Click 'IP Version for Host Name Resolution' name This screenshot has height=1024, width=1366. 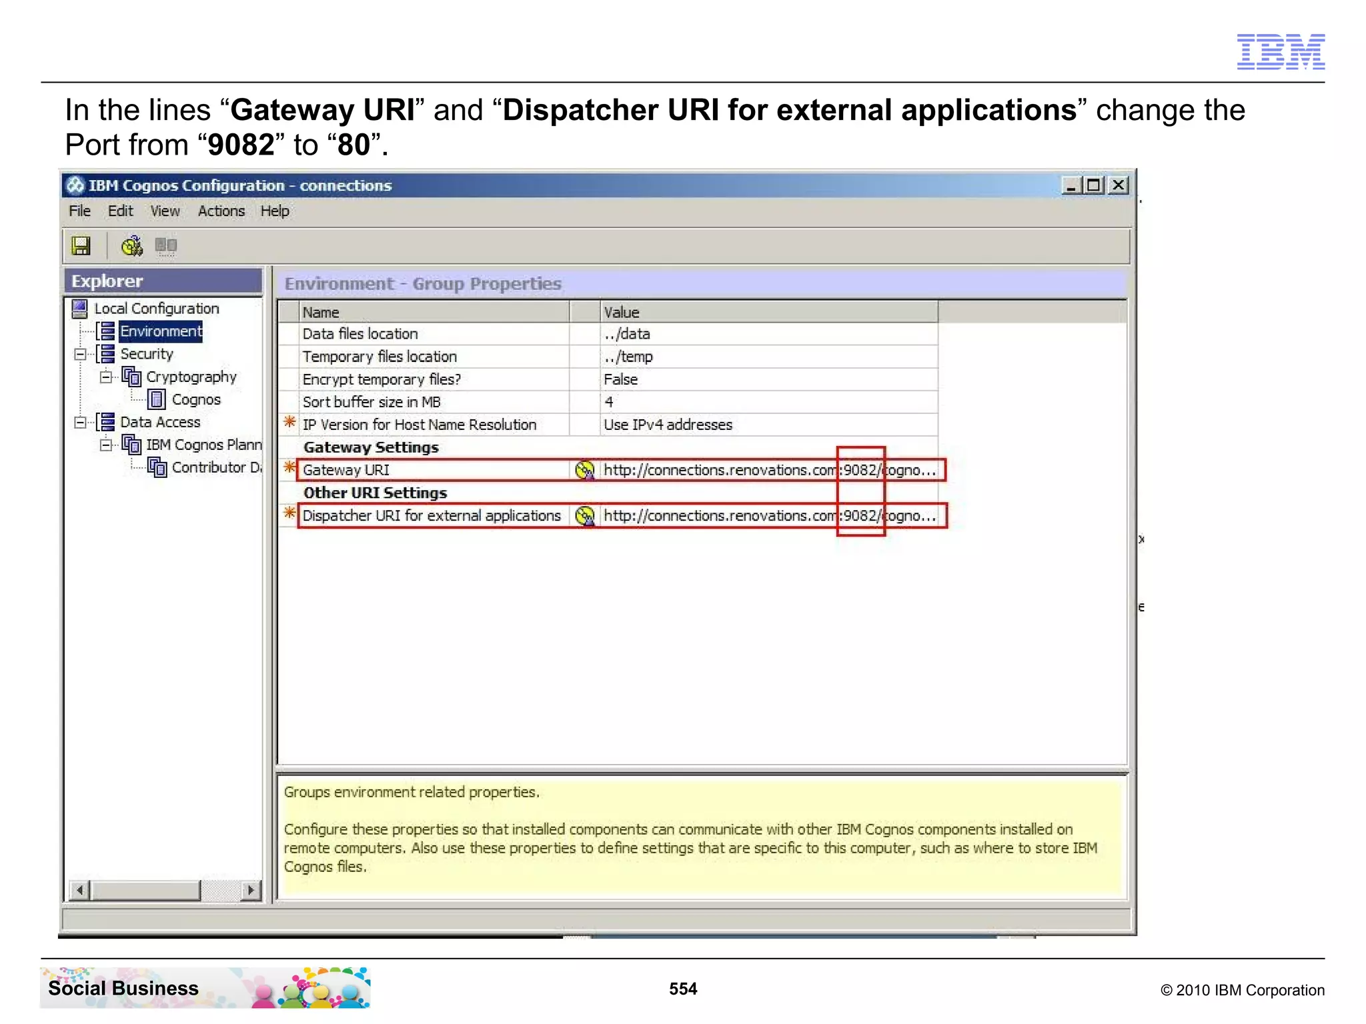pos(420,425)
